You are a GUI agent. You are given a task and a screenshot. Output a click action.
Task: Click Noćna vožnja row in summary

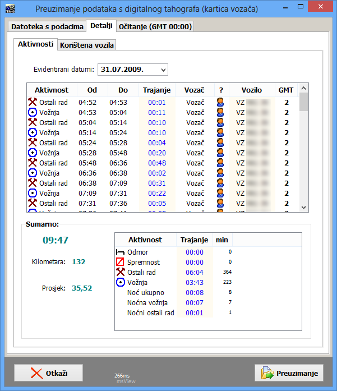[174, 302]
